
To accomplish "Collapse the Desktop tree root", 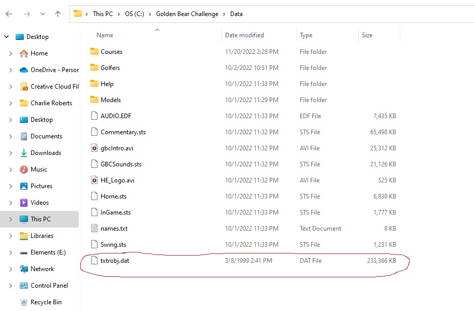I will point(7,37).
